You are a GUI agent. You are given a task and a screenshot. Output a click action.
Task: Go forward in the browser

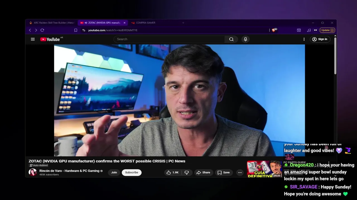point(36,30)
